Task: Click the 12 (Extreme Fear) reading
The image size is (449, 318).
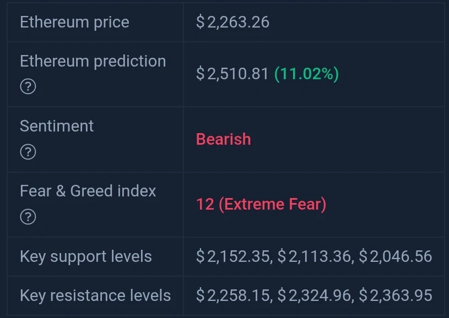Action: click(x=261, y=204)
